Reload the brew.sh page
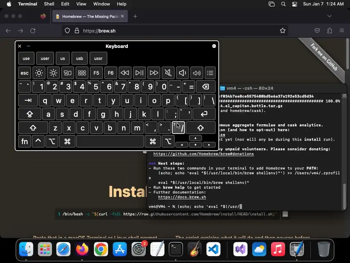This screenshot has height=263, width=350. tap(33, 30)
